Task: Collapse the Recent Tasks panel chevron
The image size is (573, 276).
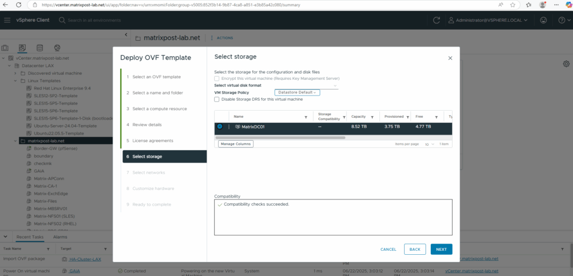Action: coord(5,236)
